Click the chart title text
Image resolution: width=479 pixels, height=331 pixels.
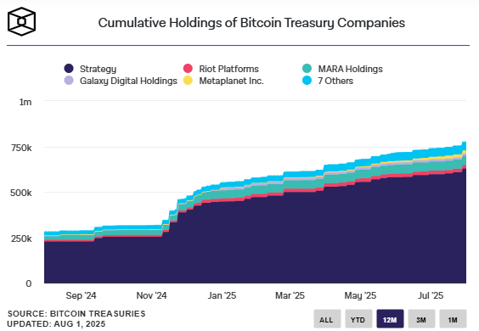tap(251, 23)
